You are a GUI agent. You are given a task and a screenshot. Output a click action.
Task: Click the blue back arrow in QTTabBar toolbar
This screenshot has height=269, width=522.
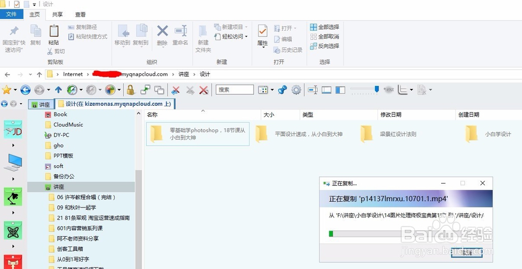pyautogui.click(x=25, y=90)
